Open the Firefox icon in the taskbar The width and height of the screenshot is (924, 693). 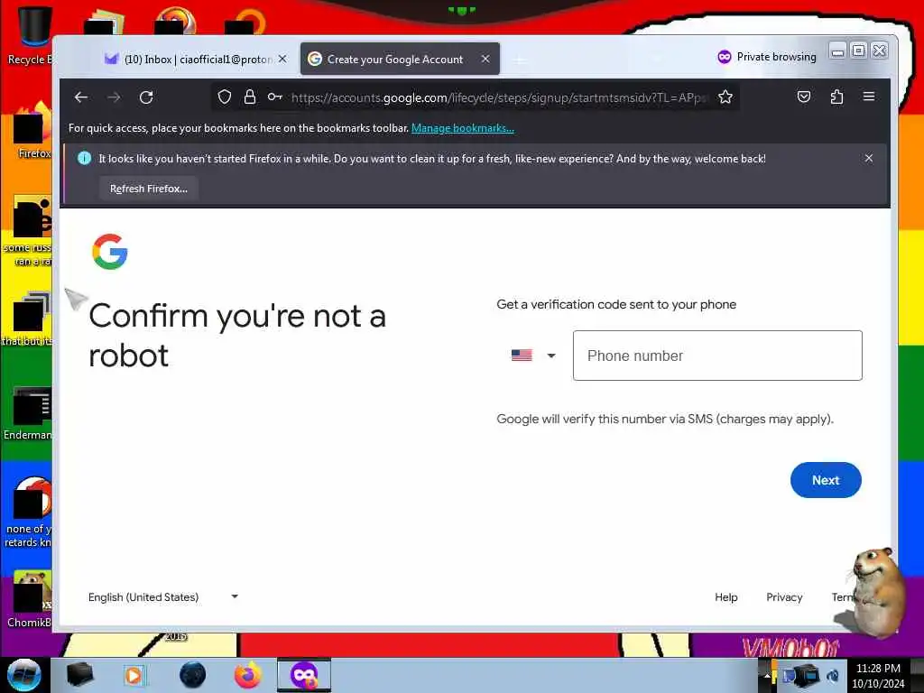(x=248, y=675)
